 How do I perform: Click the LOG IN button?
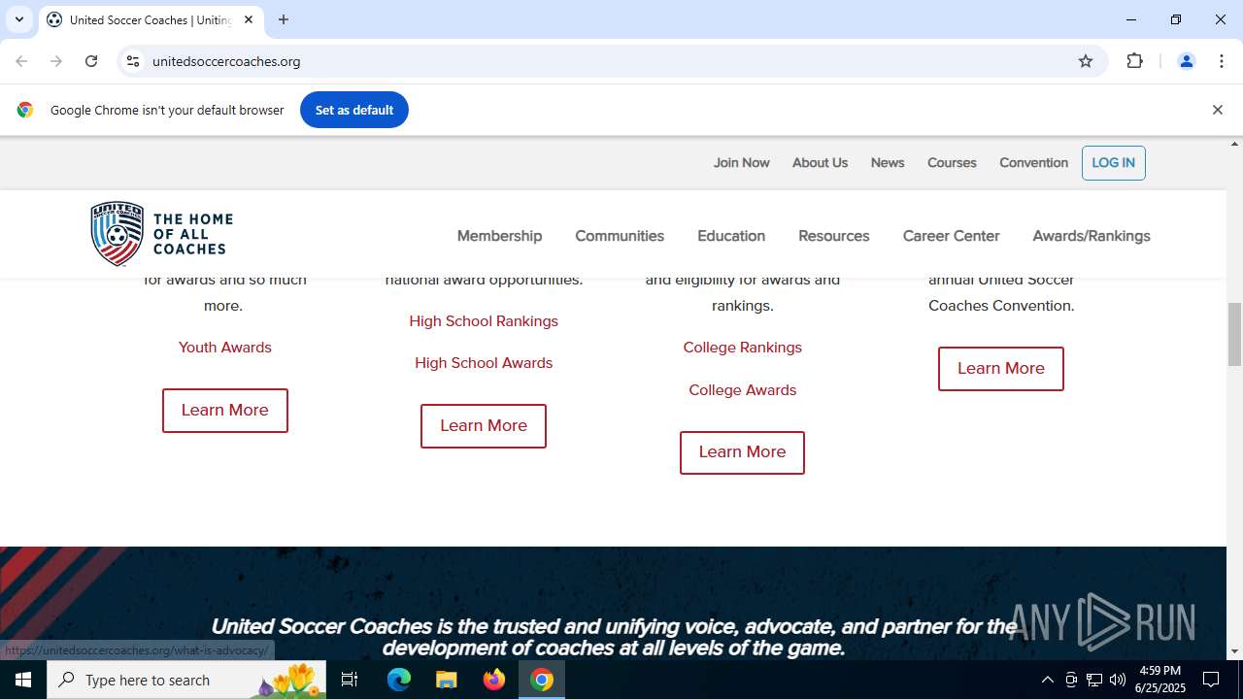click(x=1113, y=162)
